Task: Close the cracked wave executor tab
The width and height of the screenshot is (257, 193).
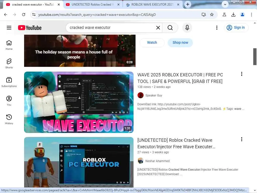Action: click(x=59, y=5)
